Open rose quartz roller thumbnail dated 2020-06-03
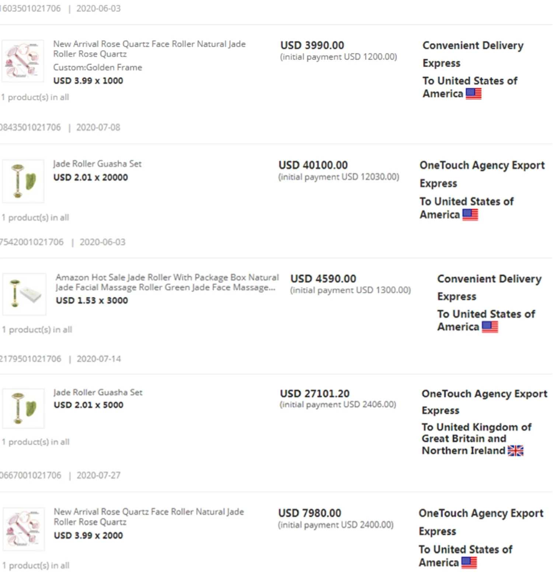 23,61
